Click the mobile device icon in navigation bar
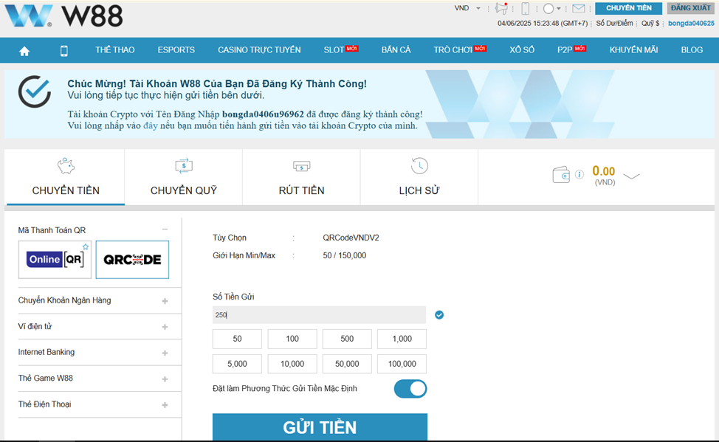The image size is (719, 442). [x=64, y=51]
